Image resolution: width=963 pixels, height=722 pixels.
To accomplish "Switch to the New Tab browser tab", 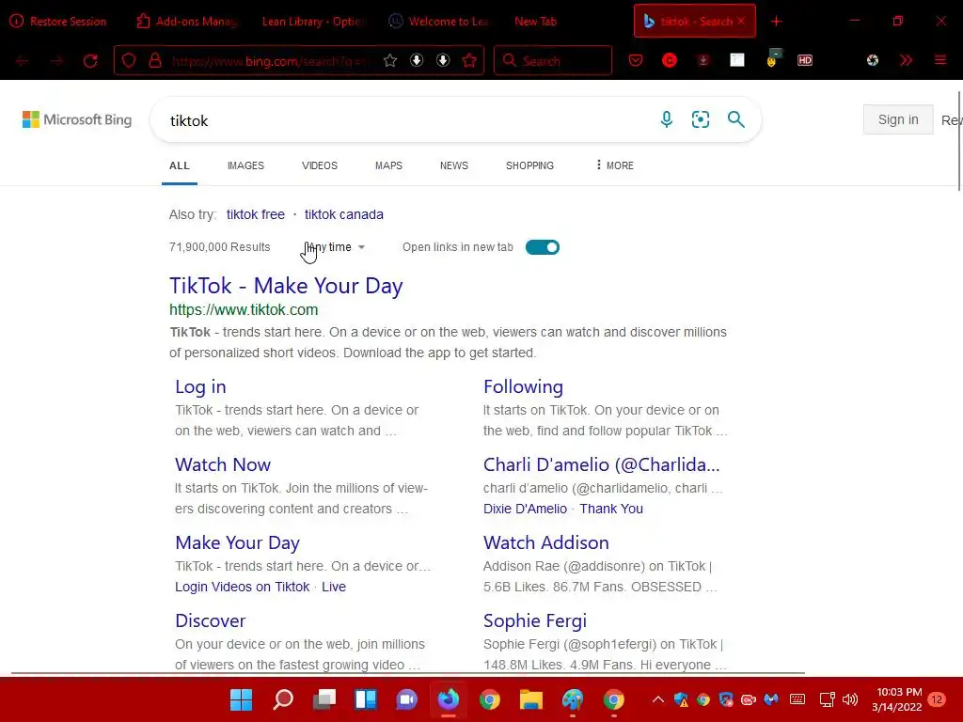I will click(x=535, y=22).
